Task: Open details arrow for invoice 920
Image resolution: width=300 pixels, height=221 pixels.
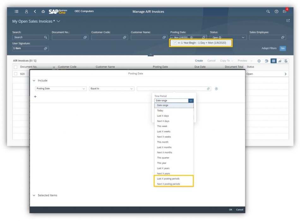Action: pyautogui.click(x=285, y=74)
